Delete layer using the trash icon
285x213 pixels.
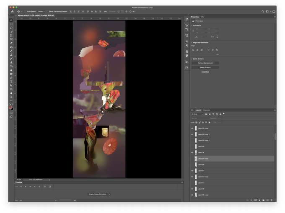(x=271, y=200)
